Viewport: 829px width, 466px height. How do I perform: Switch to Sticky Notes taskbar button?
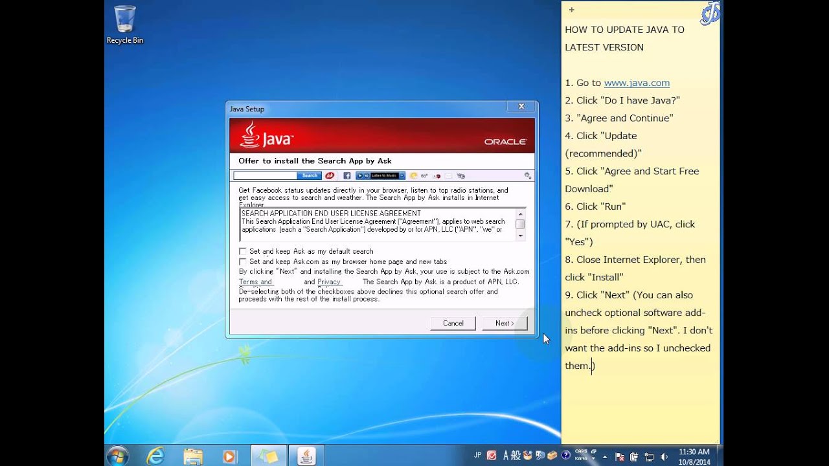click(268, 456)
